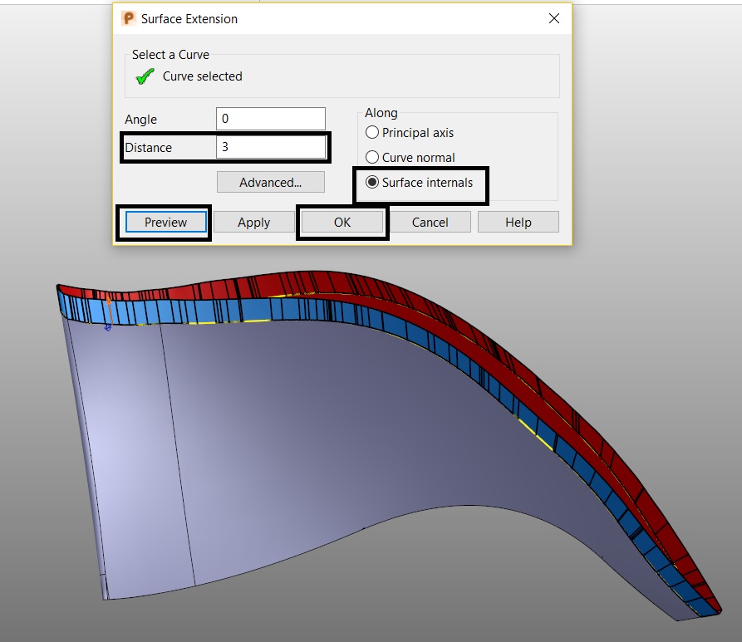Image resolution: width=742 pixels, height=642 pixels.
Task: Close the Surface Extension dialog
Action: 553,17
